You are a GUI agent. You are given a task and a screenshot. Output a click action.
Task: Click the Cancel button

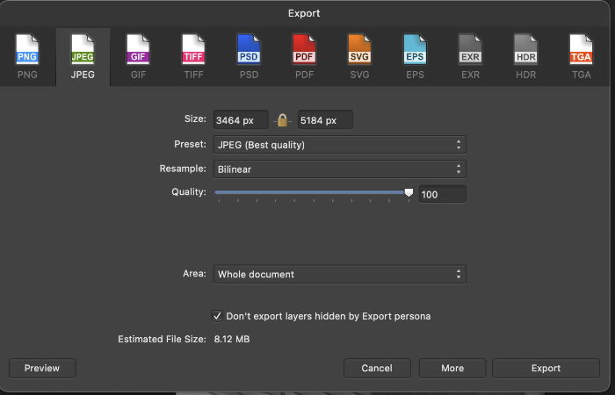(x=377, y=368)
